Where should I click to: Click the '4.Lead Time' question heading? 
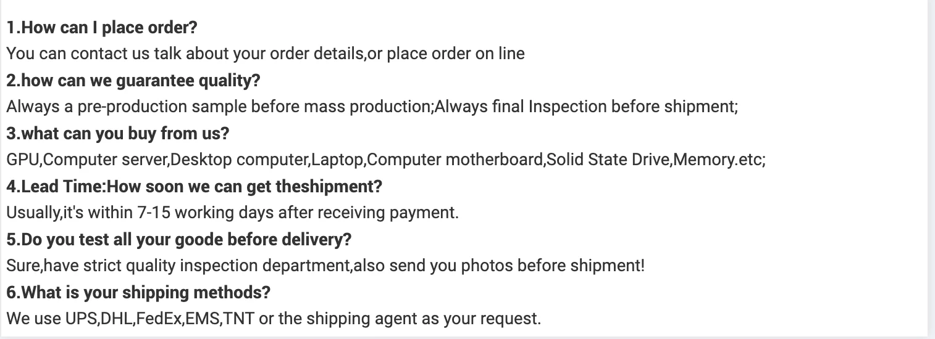pos(194,187)
